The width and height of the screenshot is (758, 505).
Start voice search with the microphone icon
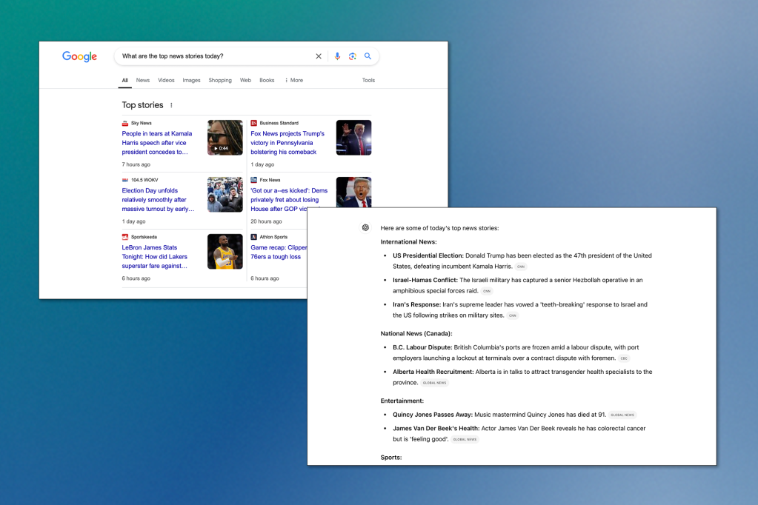(x=337, y=56)
